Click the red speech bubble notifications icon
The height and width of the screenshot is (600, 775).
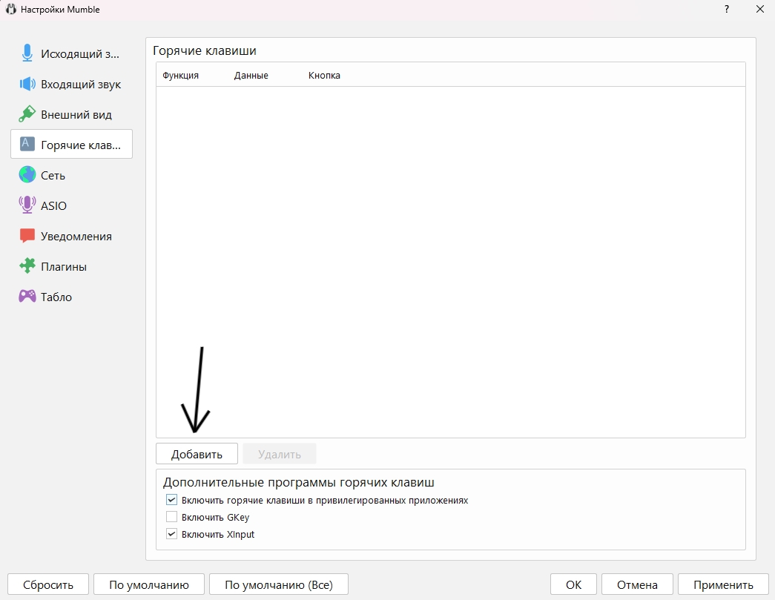(x=27, y=236)
